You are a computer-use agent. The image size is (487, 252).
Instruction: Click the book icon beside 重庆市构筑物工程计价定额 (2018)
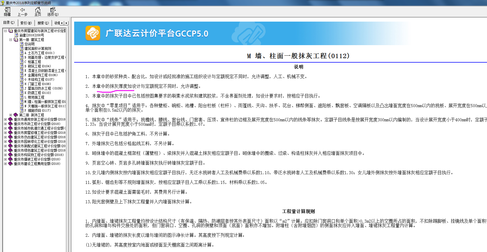11,155
